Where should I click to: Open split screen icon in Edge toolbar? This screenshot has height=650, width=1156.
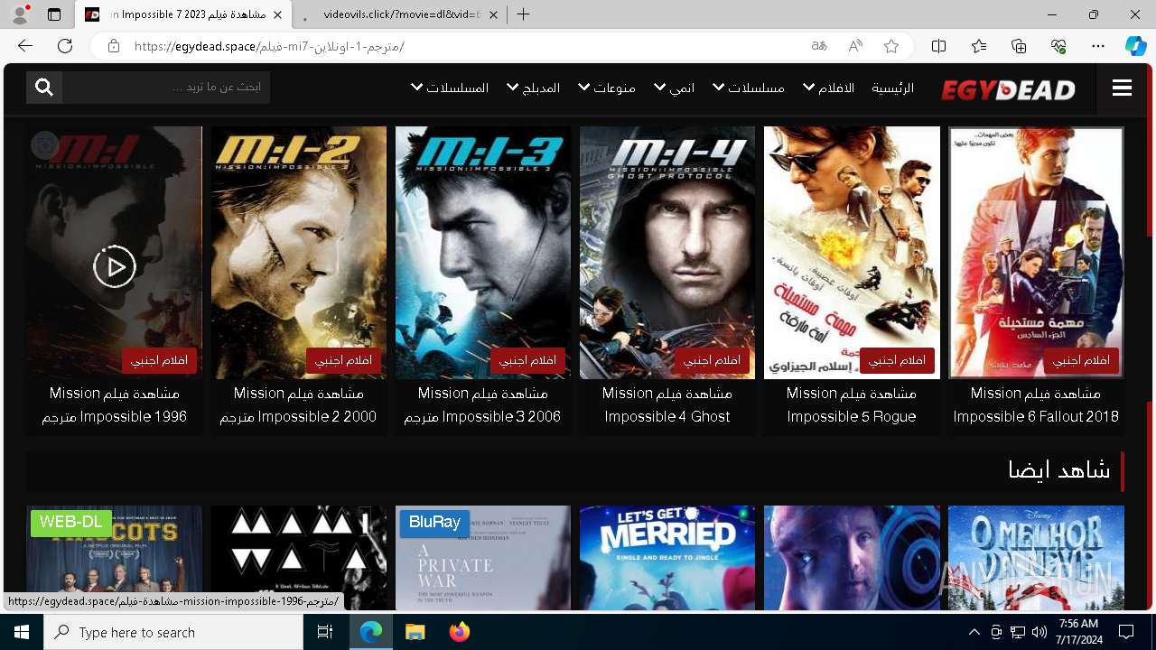coord(938,46)
